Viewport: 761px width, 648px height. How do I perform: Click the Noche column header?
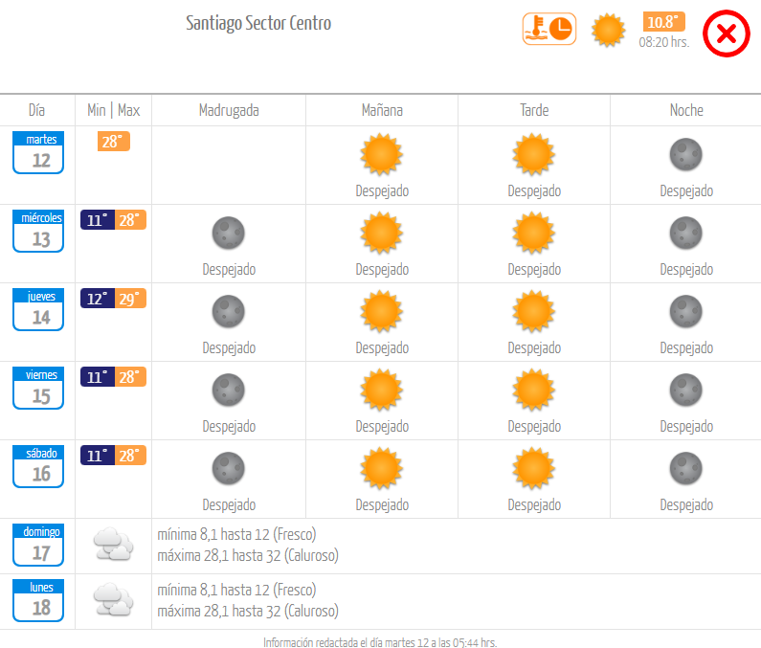686,110
